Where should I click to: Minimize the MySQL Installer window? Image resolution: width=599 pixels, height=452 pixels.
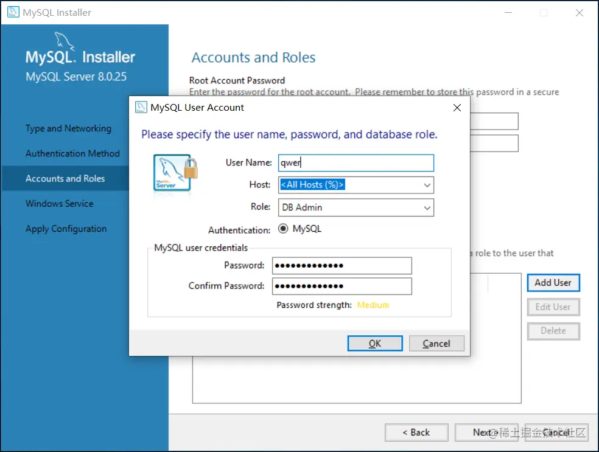(x=508, y=13)
